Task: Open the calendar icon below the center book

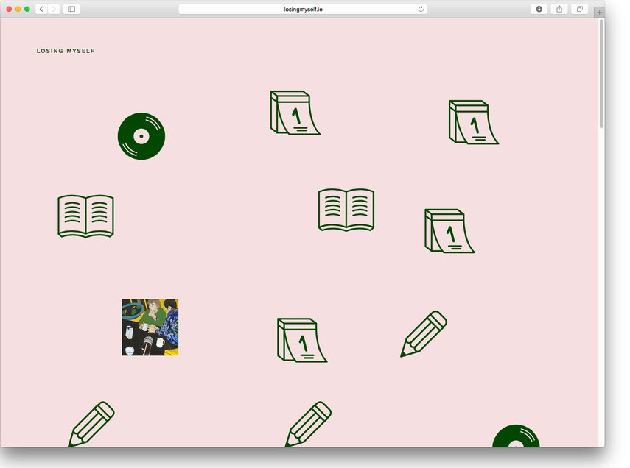Action: click(301, 340)
